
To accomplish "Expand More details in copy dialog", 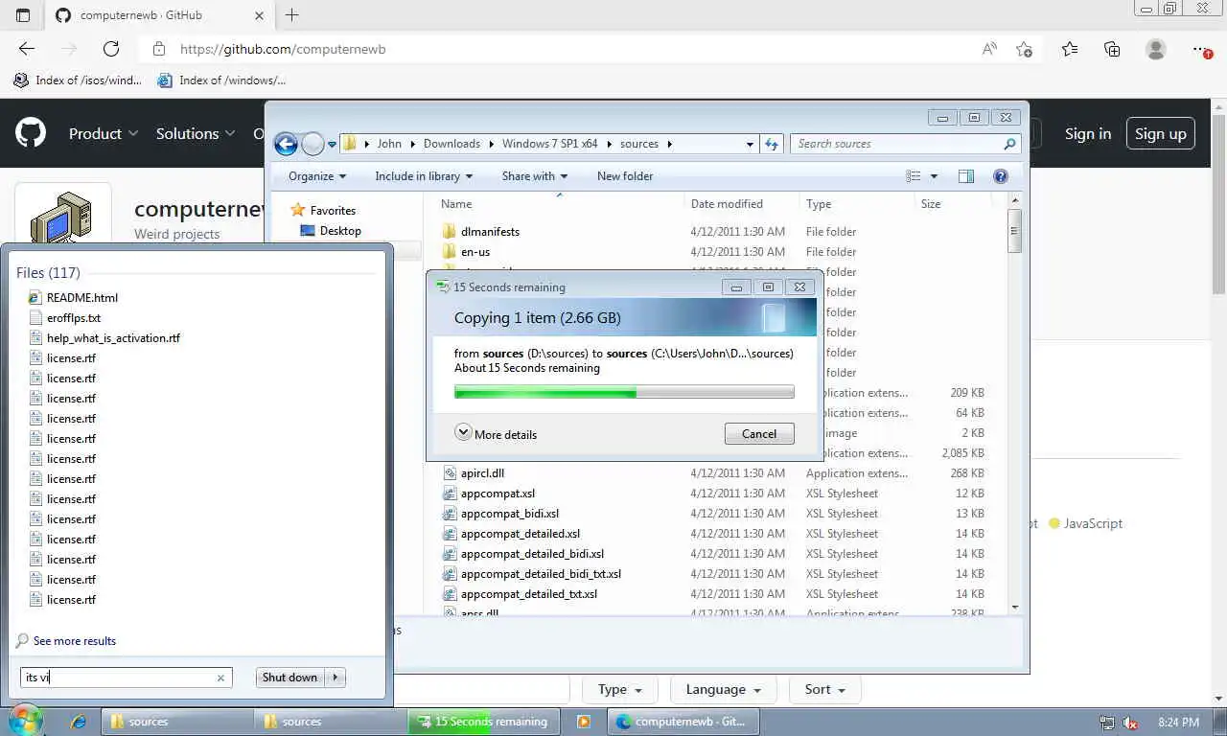I will coord(496,434).
